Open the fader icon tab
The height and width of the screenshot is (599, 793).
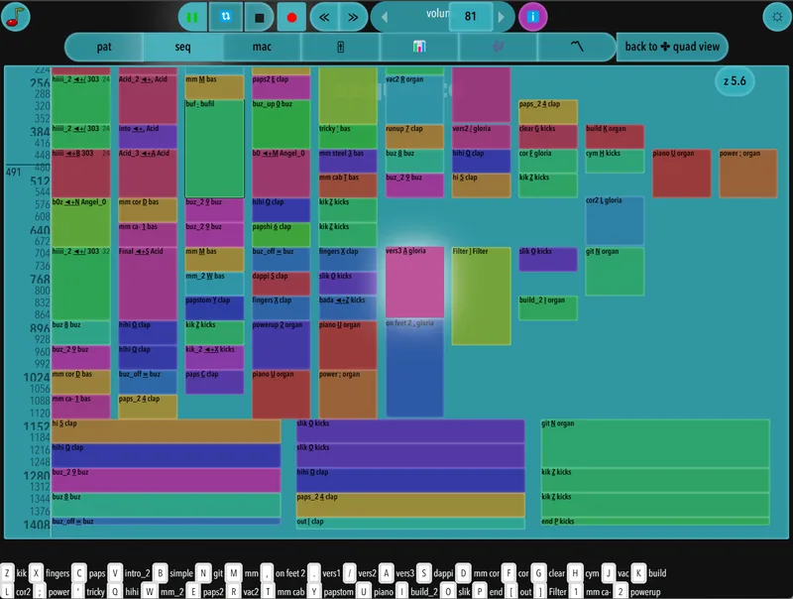tap(340, 47)
